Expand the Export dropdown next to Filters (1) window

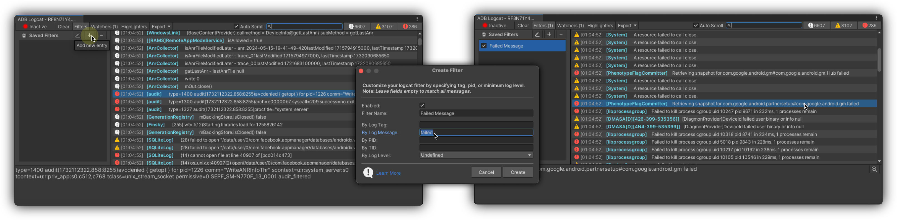point(627,25)
